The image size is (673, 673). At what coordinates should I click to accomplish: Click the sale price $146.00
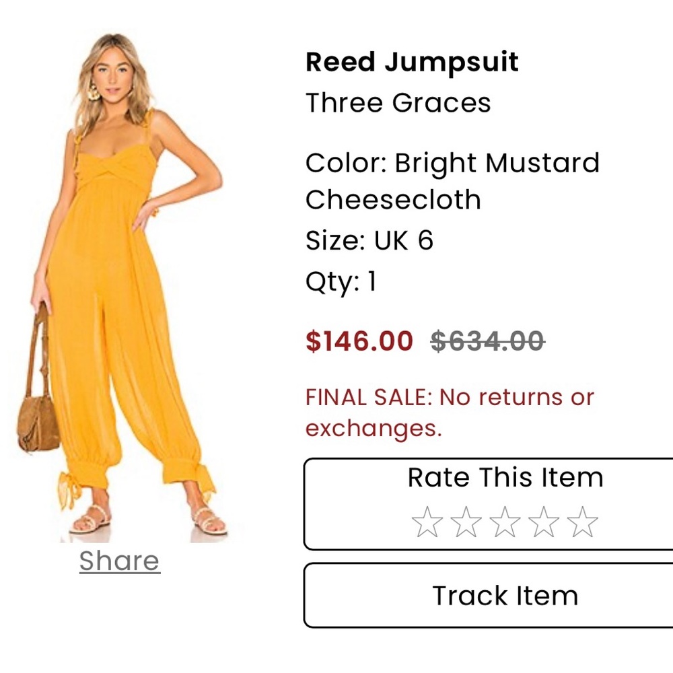tap(359, 341)
